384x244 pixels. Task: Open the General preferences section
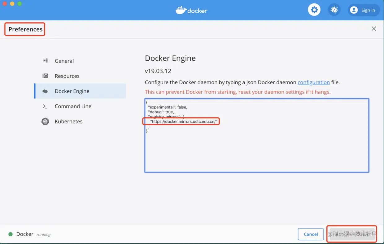click(x=80, y=61)
